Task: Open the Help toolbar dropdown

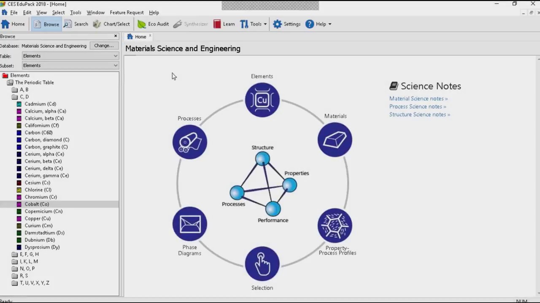Action: [319, 24]
